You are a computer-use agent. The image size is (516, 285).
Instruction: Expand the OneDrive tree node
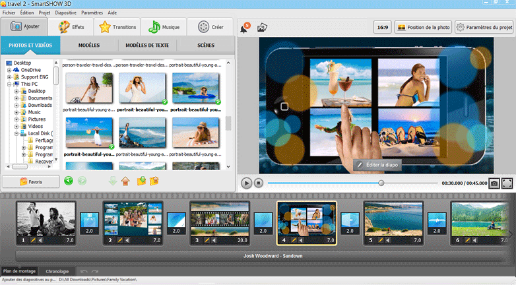point(10,69)
